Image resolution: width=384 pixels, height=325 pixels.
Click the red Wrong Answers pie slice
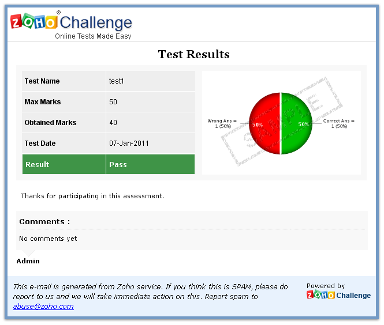tap(264, 124)
